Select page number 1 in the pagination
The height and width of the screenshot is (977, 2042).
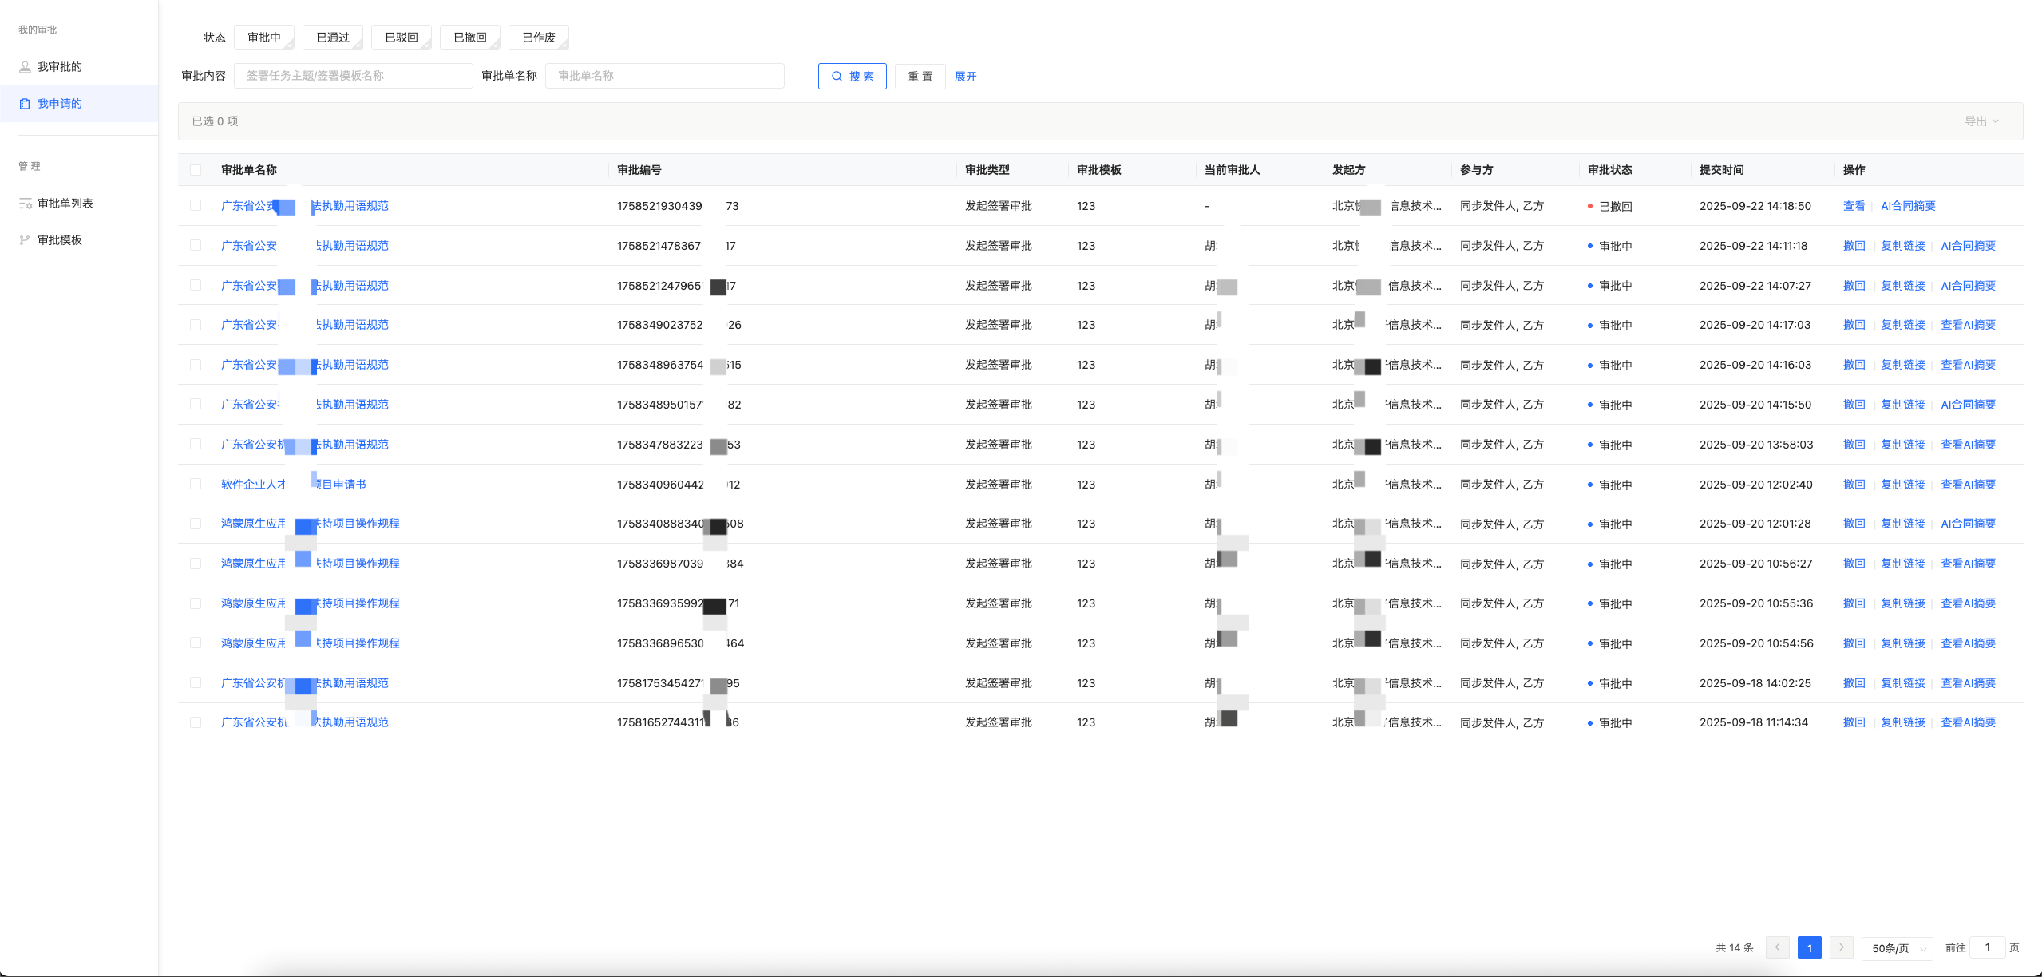coord(1809,948)
